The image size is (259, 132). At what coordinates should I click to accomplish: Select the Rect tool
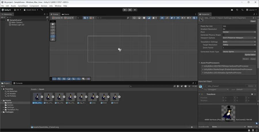coord(53,36)
